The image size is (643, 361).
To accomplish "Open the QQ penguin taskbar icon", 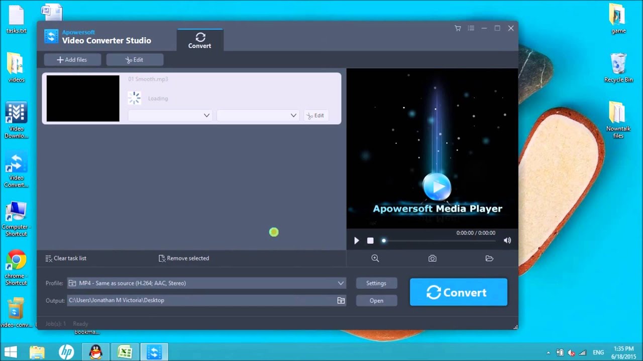I will [95, 352].
